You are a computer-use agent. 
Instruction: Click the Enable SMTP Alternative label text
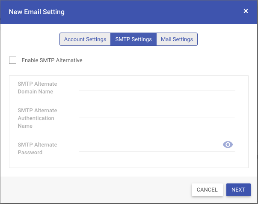coord(52,60)
